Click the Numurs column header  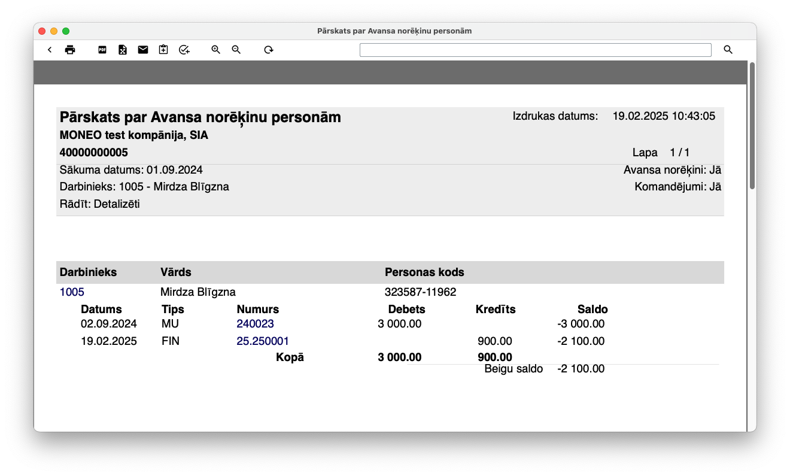(258, 310)
